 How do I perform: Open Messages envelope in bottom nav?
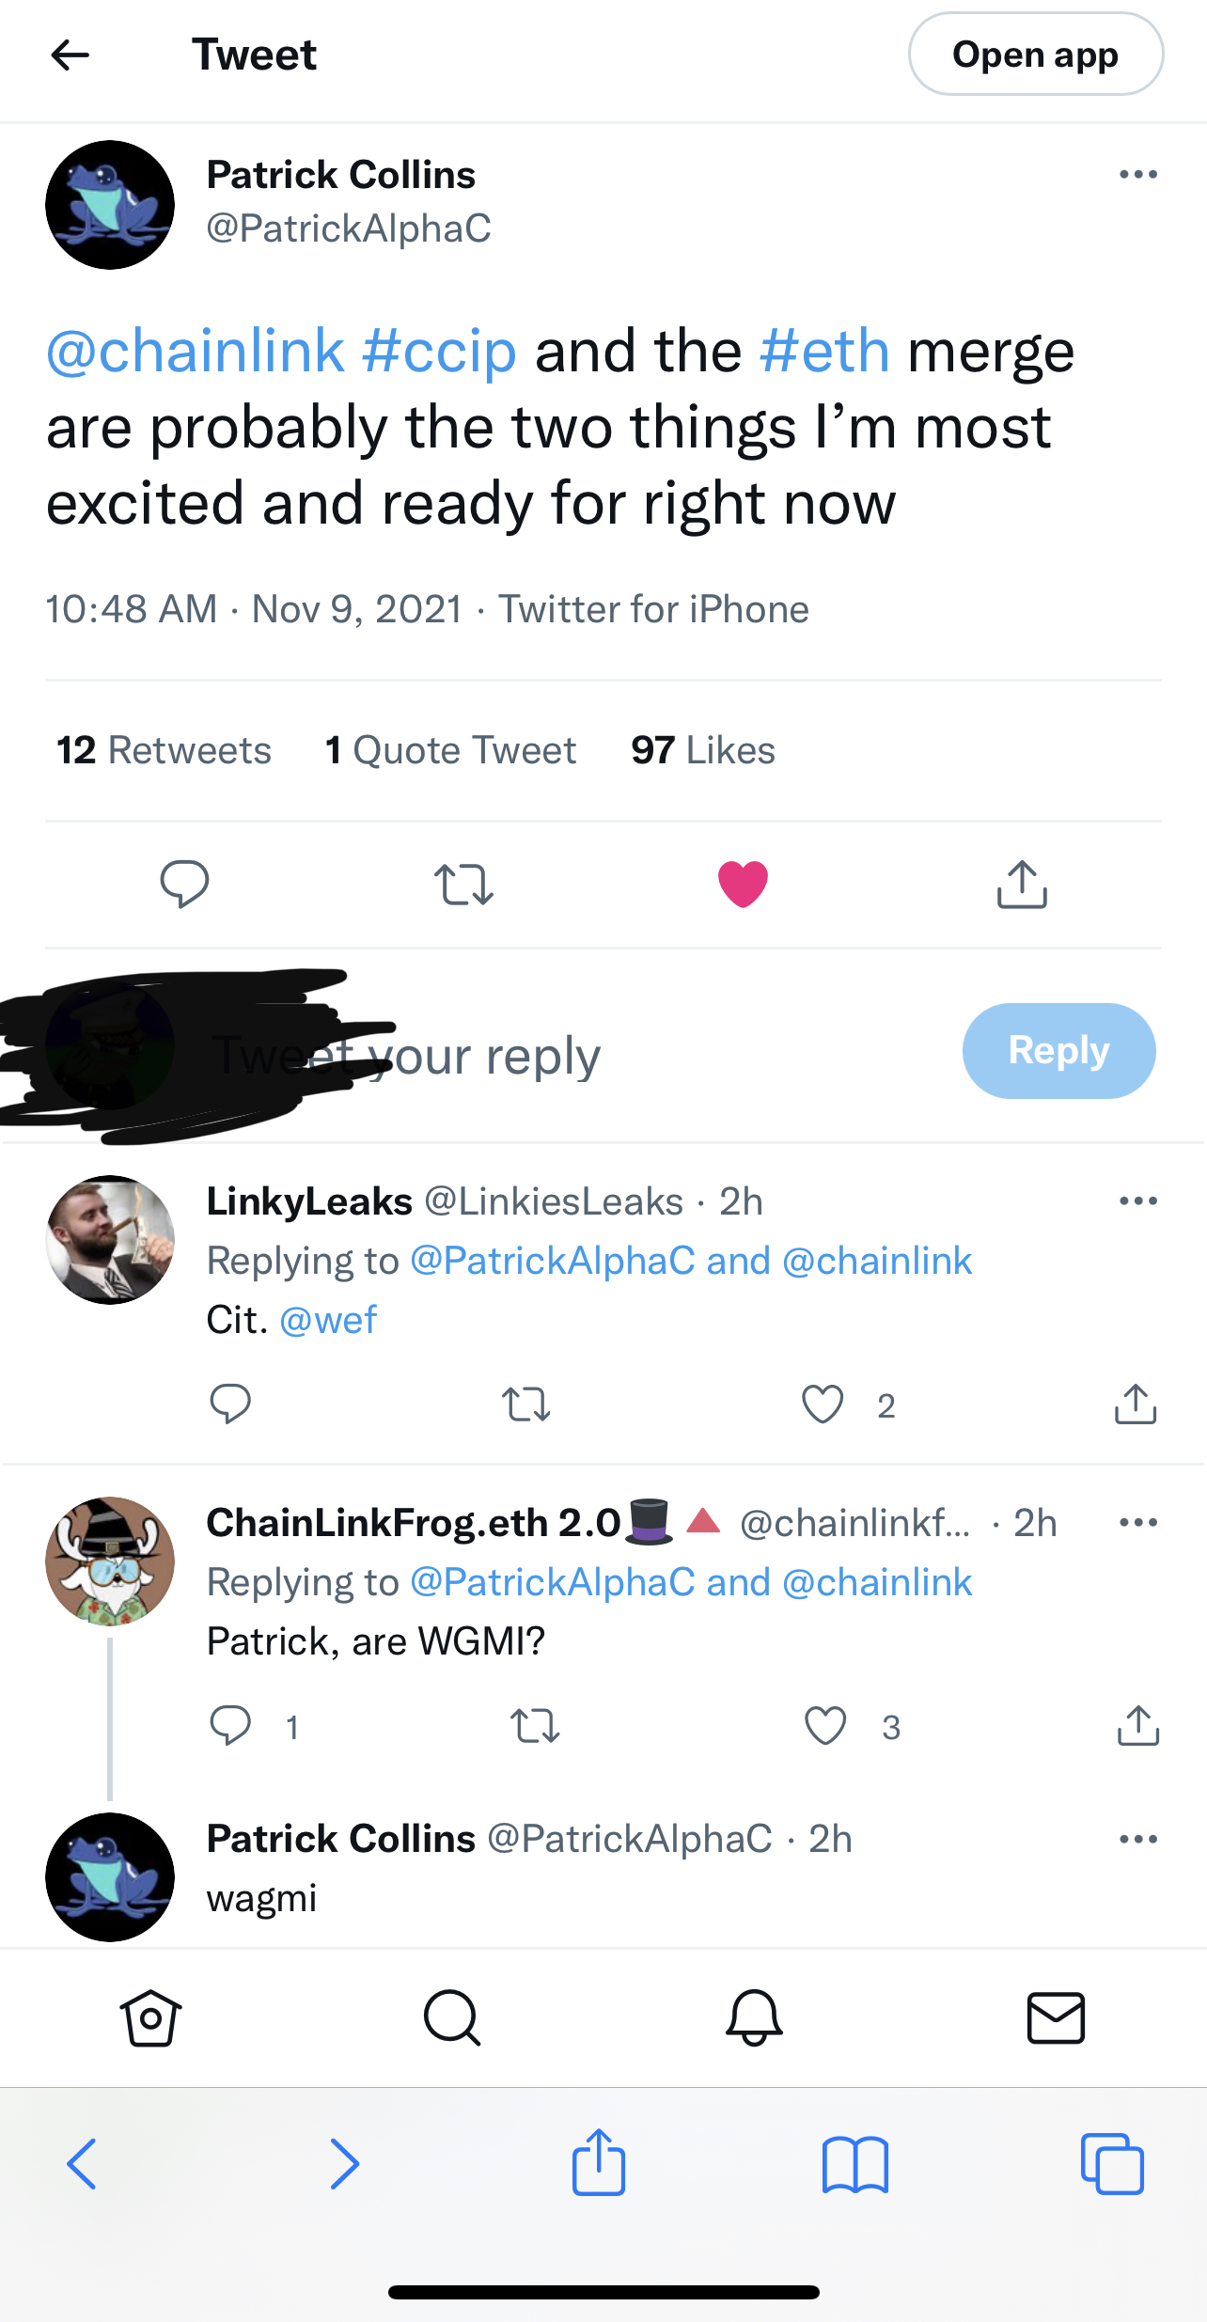(1056, 2017)
